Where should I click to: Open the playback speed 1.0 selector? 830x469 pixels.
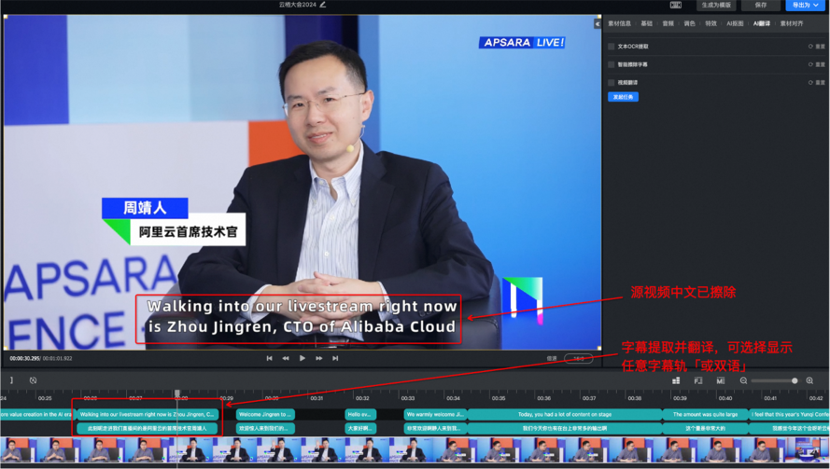579,358
